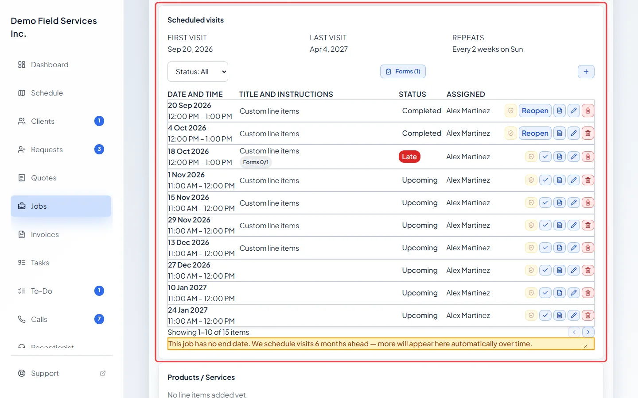638x398 pixels.
Task: Click the shield-check icon for 4 Oct 2026 visit
Action: click(511, 133)
